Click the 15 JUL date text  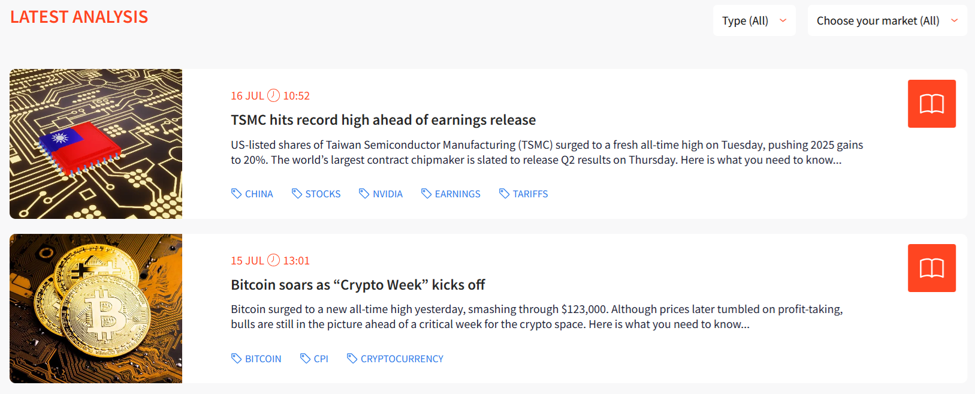tap(247, 261)
